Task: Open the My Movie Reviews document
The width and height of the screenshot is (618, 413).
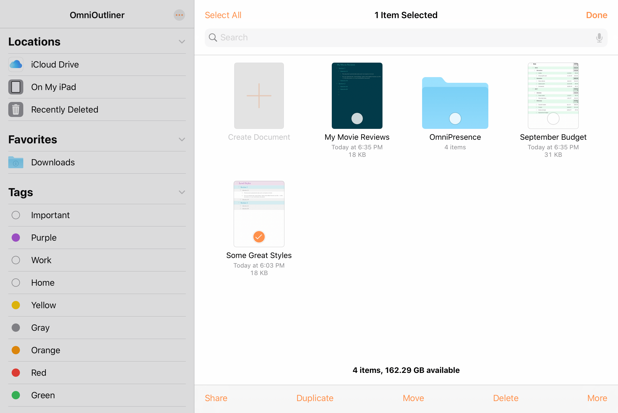Action: pyautogui.click(x=357, y=95)
